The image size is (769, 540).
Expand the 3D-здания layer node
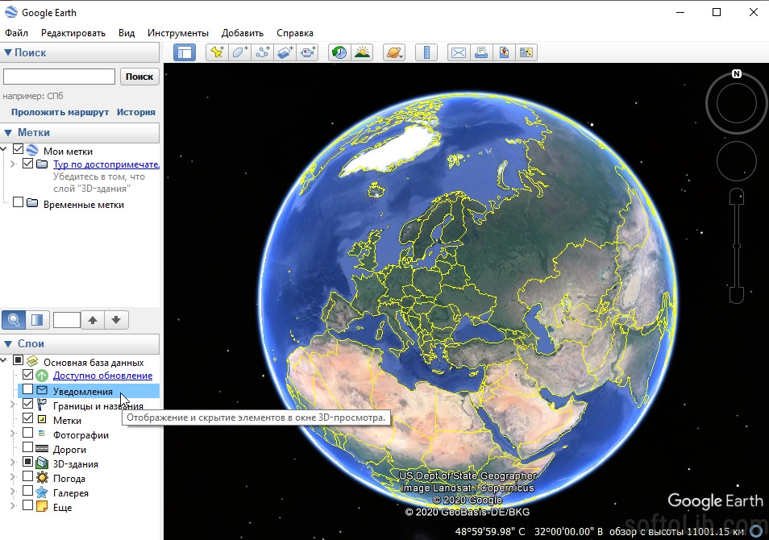[13, 462]
